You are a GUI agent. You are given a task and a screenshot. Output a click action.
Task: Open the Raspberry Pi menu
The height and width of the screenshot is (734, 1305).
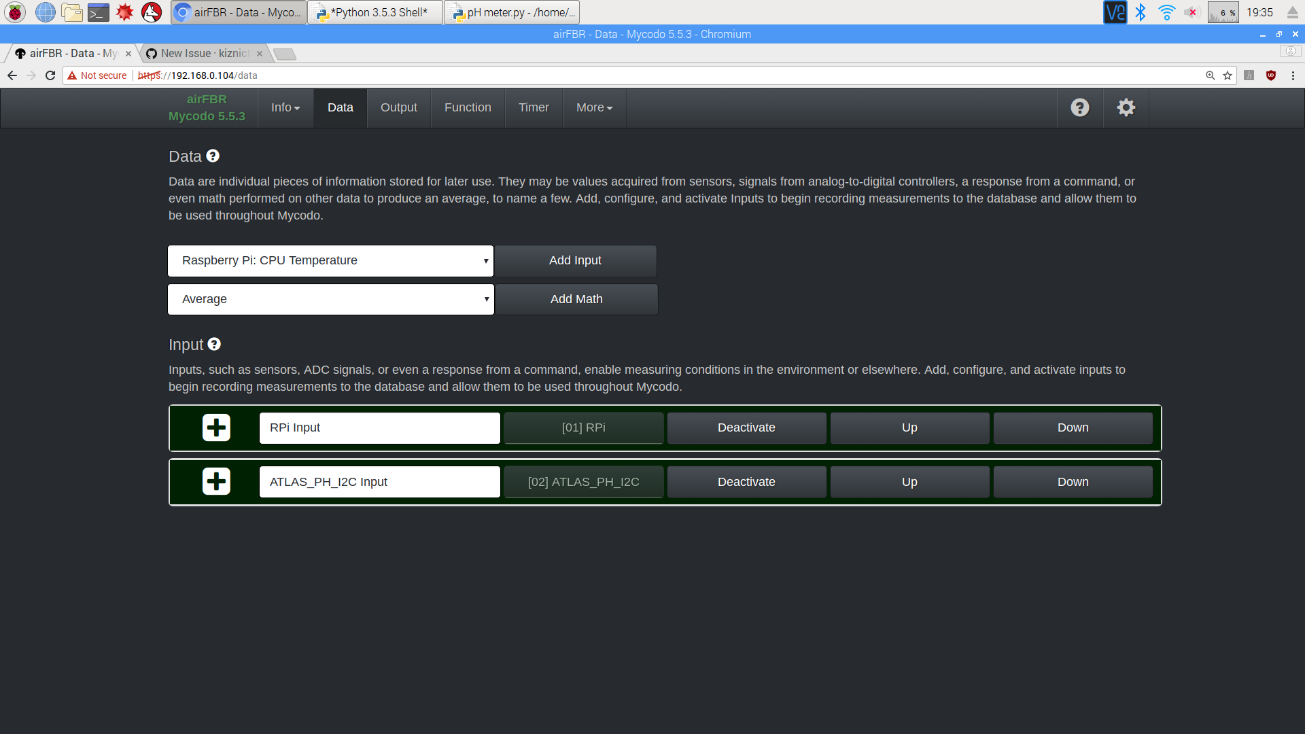point(15,12)
